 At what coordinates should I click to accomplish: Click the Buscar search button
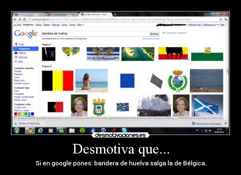tap(154, 33)
